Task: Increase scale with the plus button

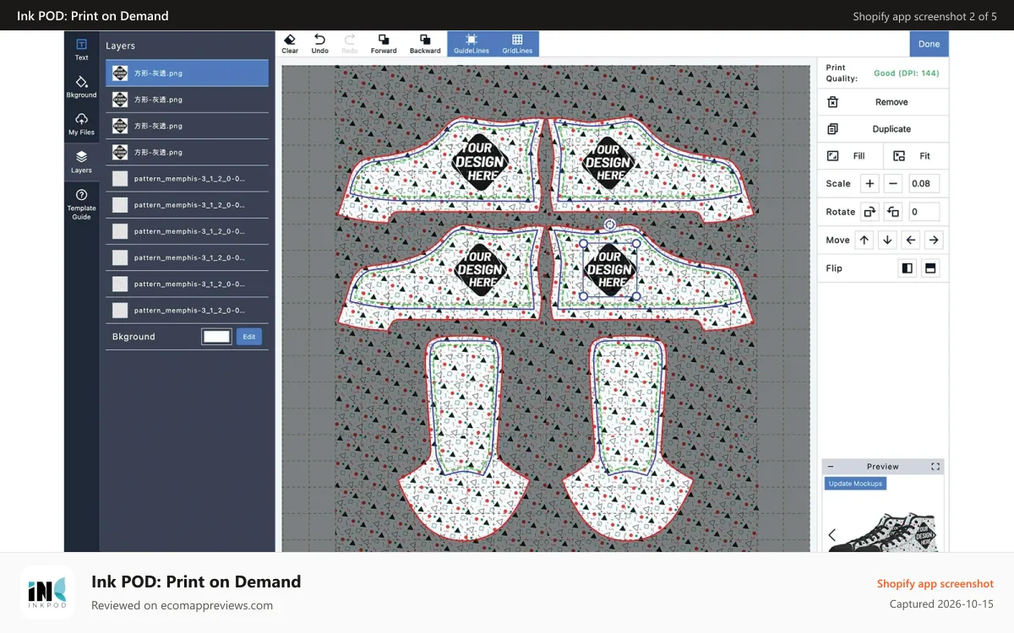Action: tap(870, 183)
